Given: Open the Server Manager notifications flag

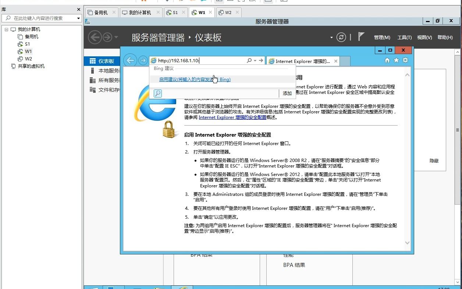Looking at the screenshot, I should (x=362, y=36).
